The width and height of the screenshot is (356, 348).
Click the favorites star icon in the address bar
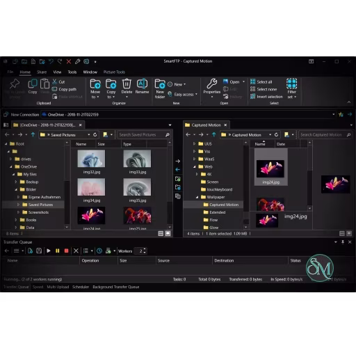(341, 115)
